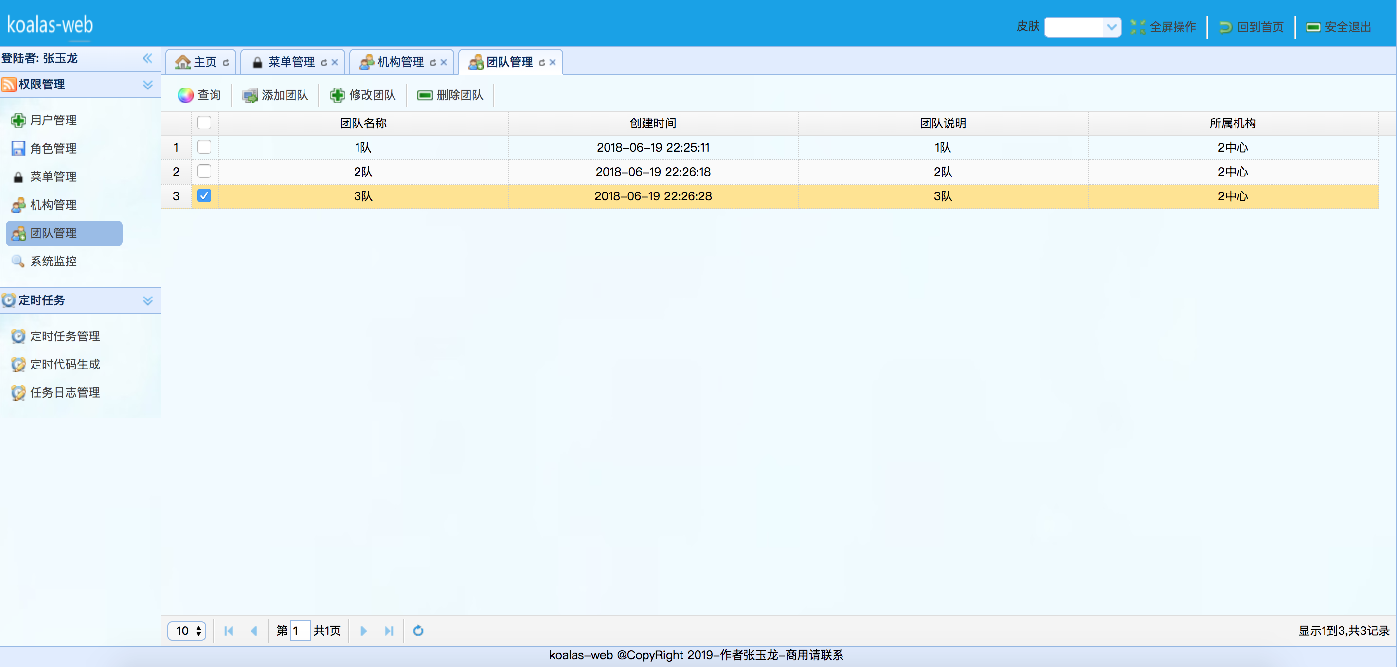Viewport: 1397px width, 667px height.
Task: Click the page number input field
Action: tap(300, 631)
